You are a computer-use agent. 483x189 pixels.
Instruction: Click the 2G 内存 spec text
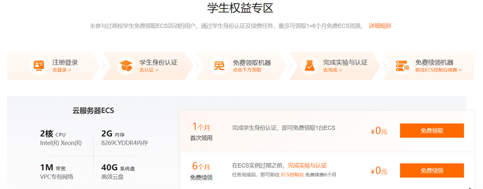point(113,134)
